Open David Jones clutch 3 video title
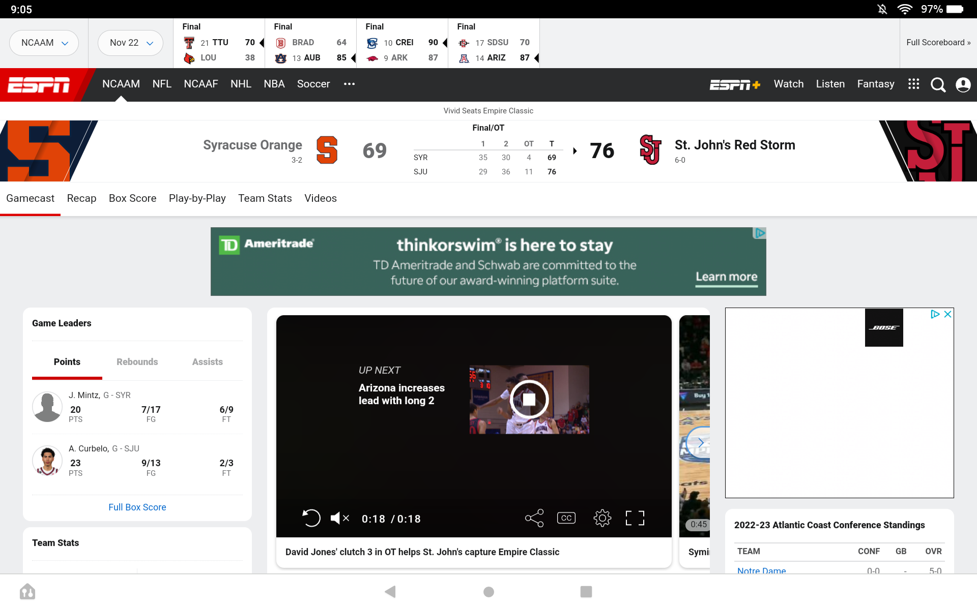977x610 pixels. pos(422,552)
